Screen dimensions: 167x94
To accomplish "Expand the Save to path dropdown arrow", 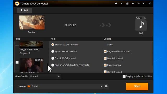I will click(102, 86).
